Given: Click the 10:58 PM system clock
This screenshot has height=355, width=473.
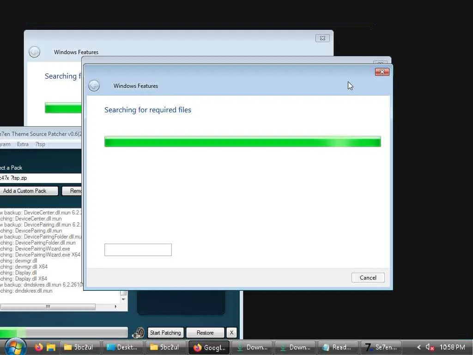Looking at the screenshot, I should pyautogui.click(x=452, y=348).
